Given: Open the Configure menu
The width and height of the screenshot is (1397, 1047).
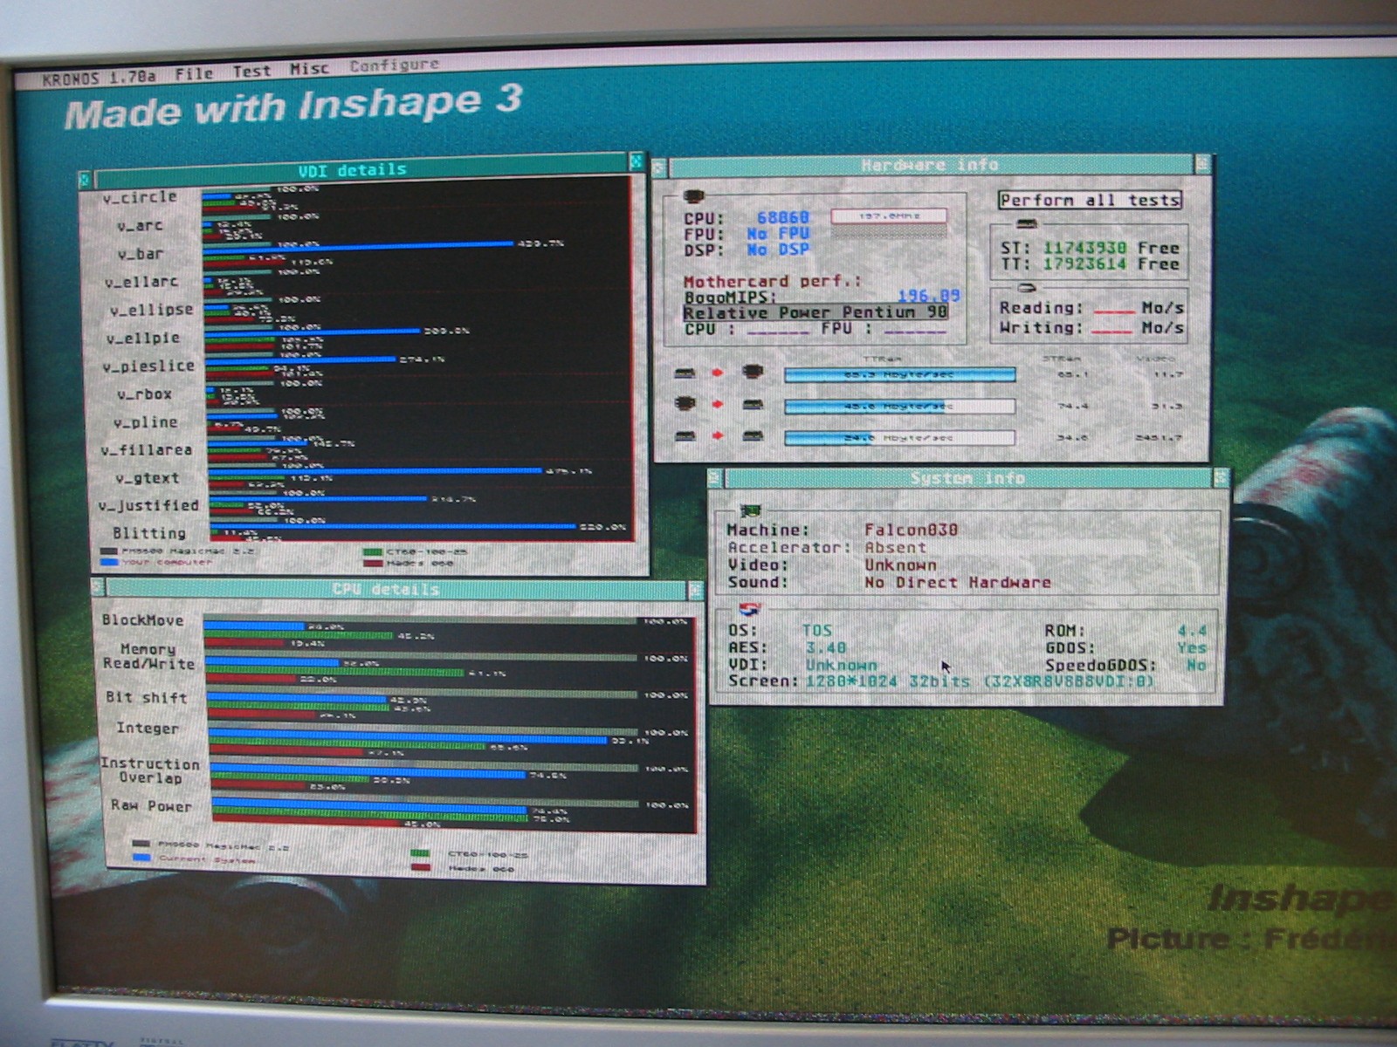Looking at the screenshot, I should [x=394, y=65].
